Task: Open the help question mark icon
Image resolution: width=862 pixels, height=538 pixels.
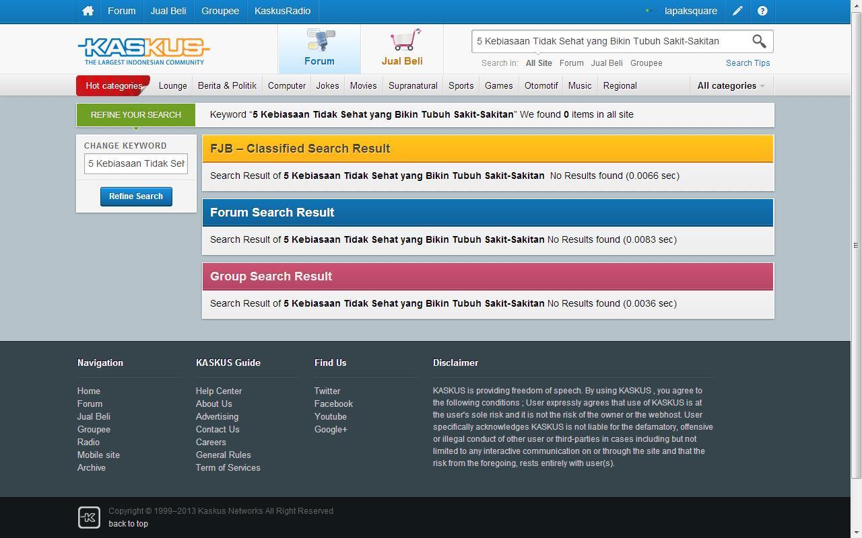Action: point(762,11)
